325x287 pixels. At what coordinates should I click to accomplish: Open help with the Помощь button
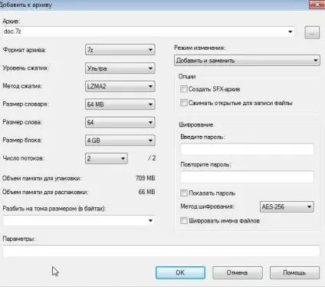294,272
